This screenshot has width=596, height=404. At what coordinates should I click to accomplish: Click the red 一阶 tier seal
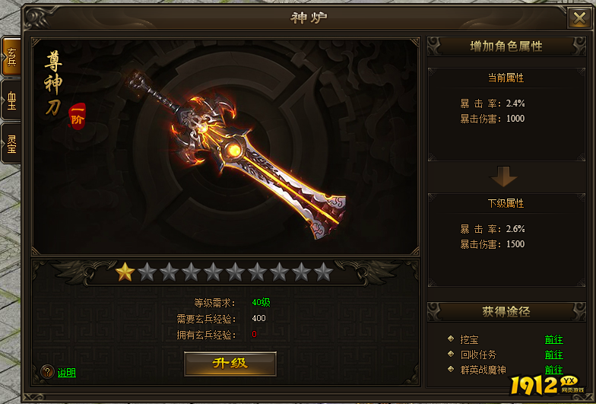tap(78, 116)
